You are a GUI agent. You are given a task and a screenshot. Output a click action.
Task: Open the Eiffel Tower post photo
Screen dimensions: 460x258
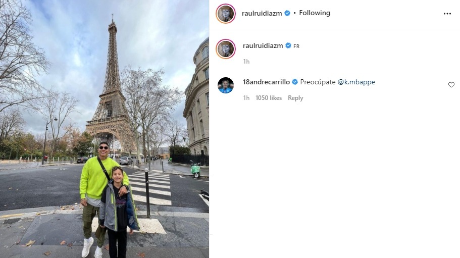(105, 129)
